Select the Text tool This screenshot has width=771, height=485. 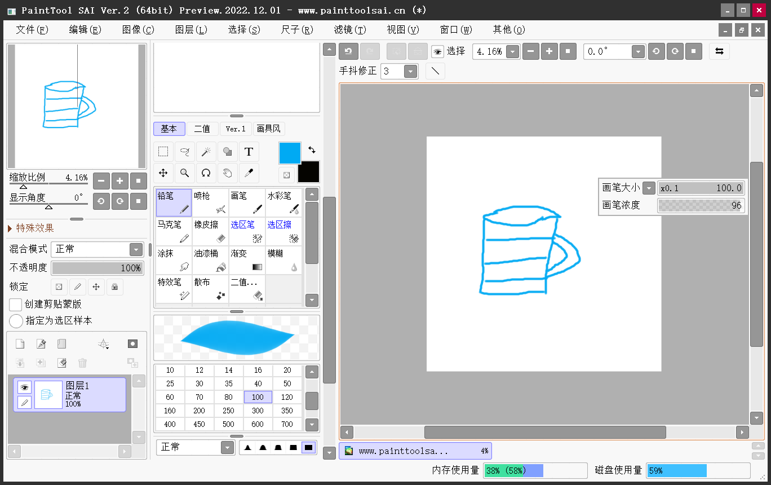(249, 152)
